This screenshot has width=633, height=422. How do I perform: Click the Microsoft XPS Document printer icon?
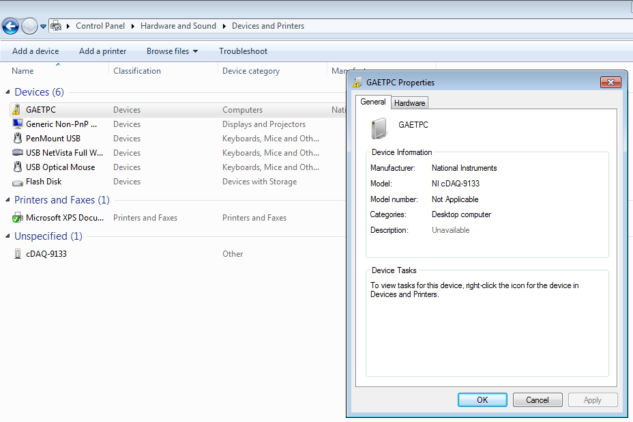click(18, 218)
